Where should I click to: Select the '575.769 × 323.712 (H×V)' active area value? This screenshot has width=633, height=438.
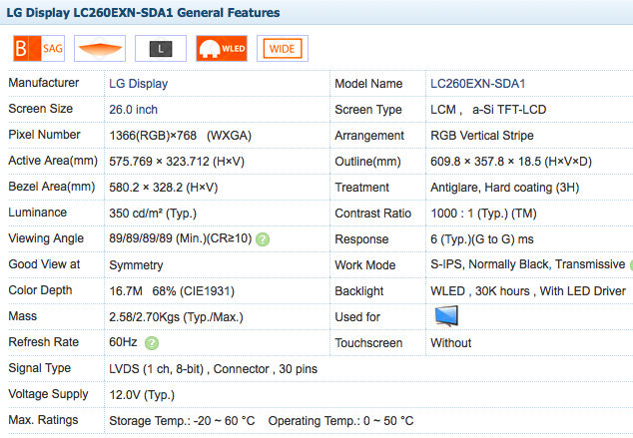click(177, 162)
